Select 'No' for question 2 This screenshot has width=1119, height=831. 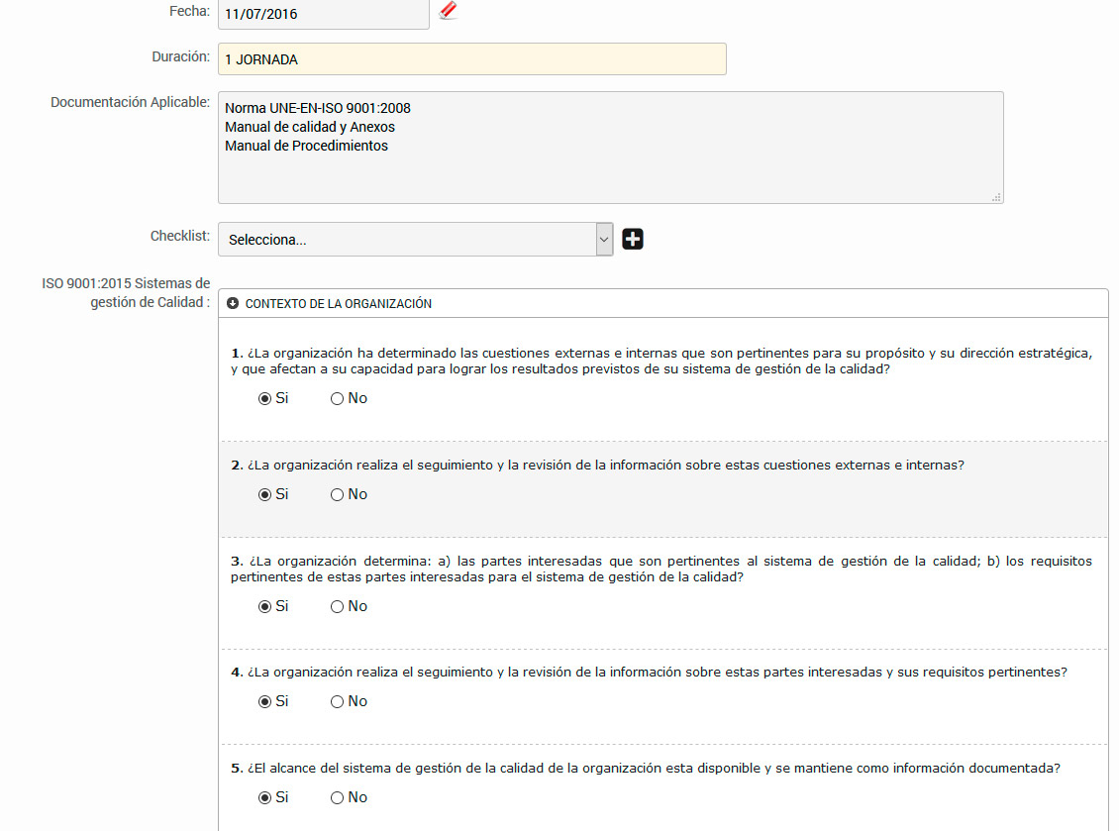pos(337,495)
